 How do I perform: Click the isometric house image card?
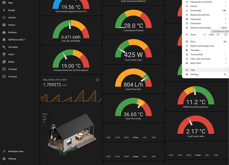(71, 134)
